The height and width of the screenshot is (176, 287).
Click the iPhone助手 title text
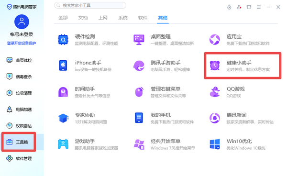pyautogui.click(x=88, y=63)
